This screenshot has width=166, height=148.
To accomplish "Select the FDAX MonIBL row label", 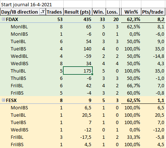I will coord(19,27).
